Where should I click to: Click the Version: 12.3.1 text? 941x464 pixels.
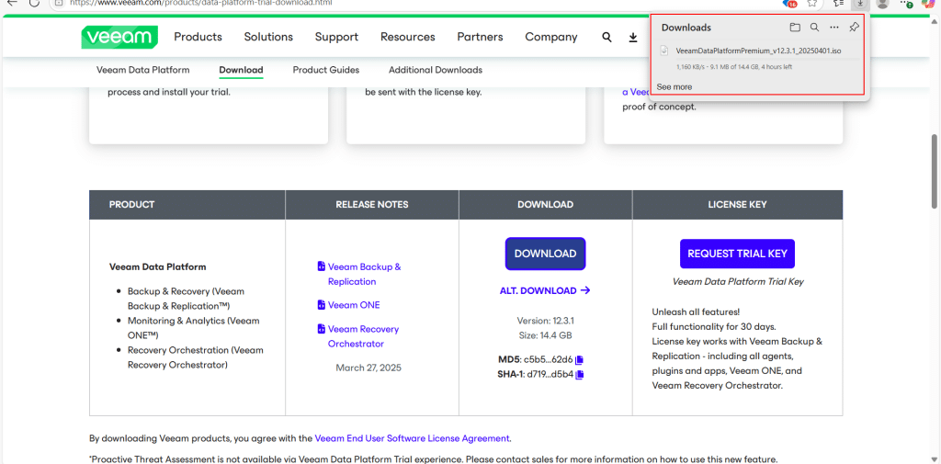[545, 321]
